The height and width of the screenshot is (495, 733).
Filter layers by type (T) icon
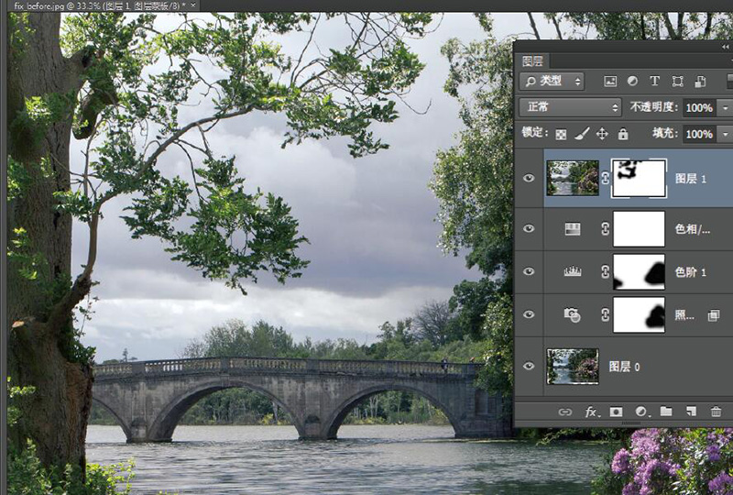(654, 81)
